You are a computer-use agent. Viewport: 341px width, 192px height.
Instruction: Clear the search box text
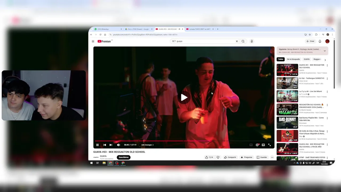point(237,41)
